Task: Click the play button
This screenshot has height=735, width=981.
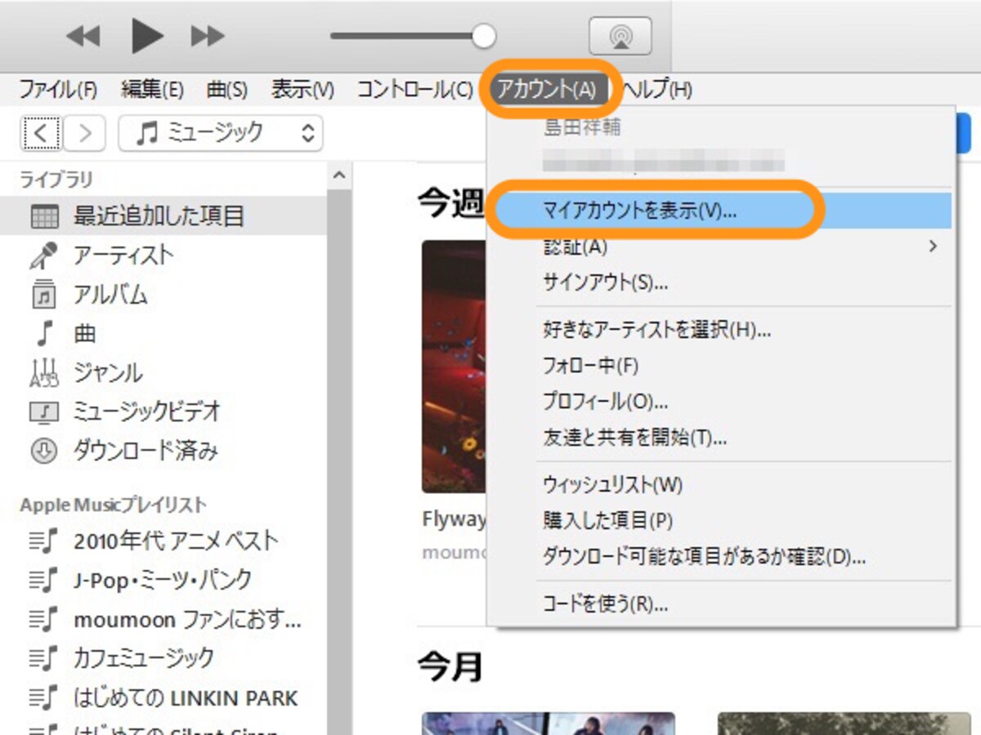Action: 147,36
